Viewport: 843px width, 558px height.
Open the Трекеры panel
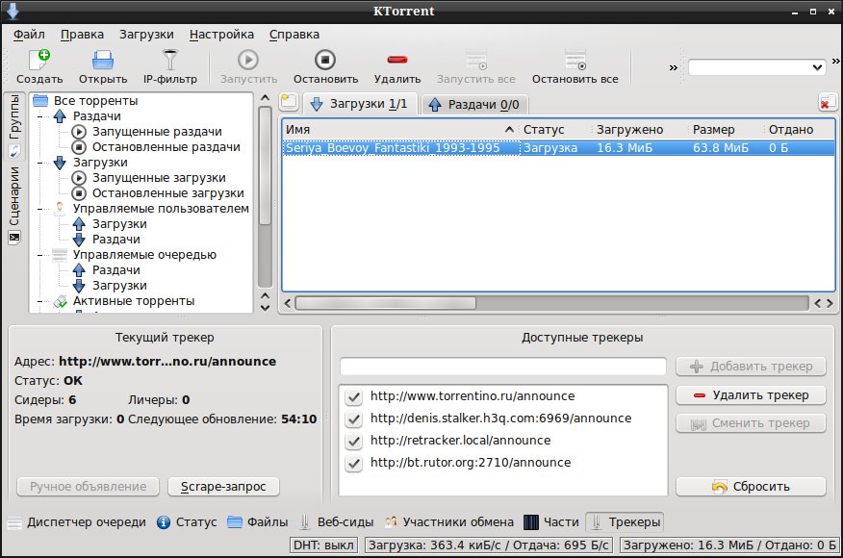point(625,522)
